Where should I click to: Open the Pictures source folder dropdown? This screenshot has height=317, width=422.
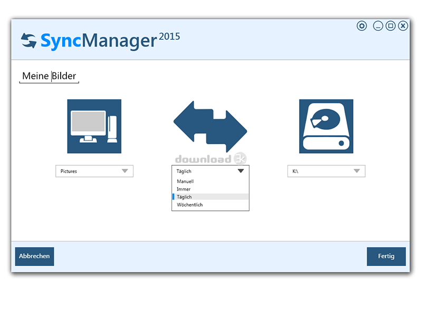pyautogui.click(x=94, y=171)
